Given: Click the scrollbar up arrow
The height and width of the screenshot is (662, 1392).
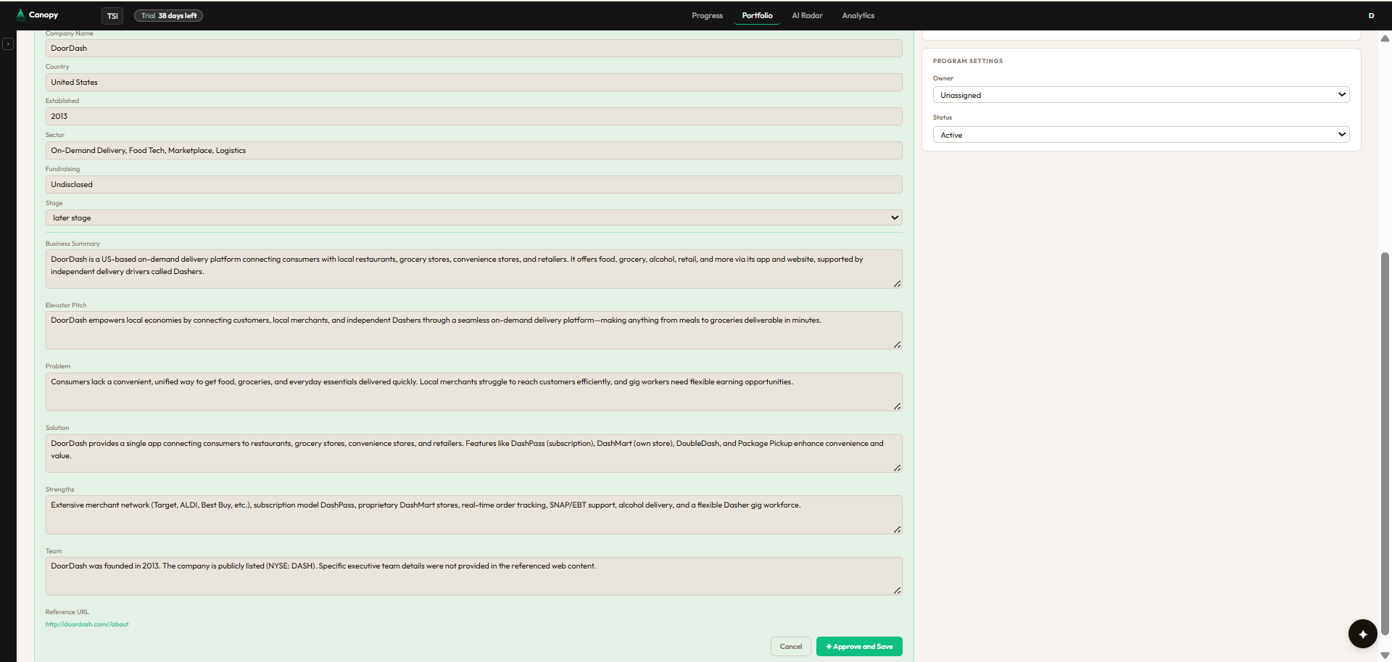Looking at the screenshot, I should click(x=1385, y=38).
